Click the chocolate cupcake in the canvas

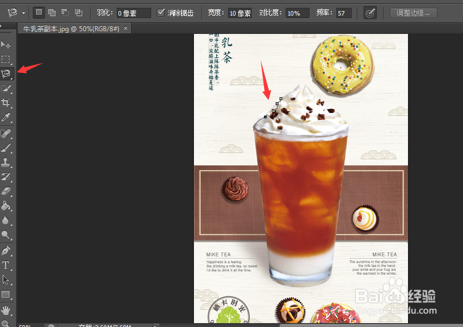click(235, 189)
